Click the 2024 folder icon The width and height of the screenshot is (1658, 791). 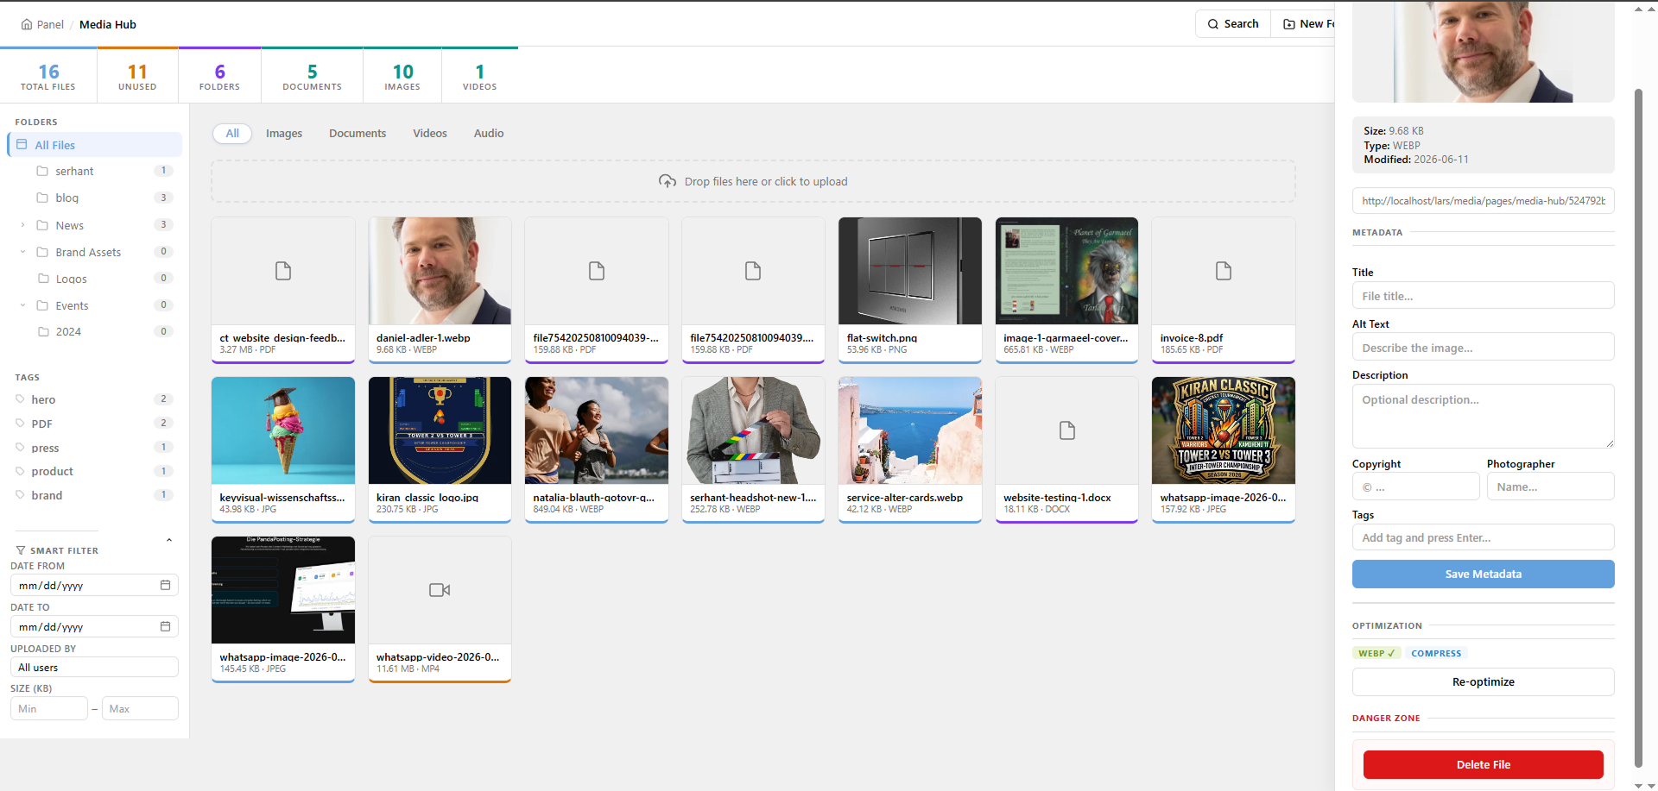[44, 331]
